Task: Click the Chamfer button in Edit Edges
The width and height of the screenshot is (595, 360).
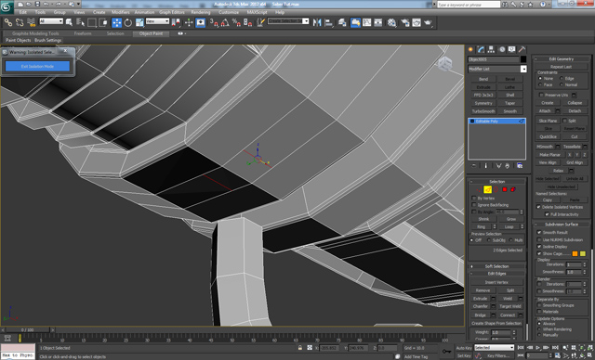Action: point(481,306)
